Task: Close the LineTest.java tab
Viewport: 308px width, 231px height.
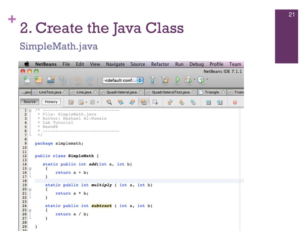Action: (x=65, y=92)
